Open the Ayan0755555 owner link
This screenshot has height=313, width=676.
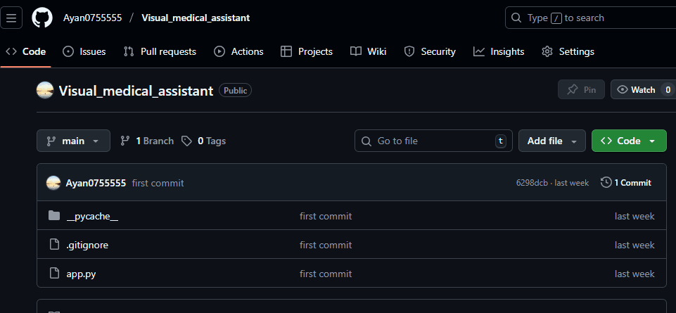point(92,18)
